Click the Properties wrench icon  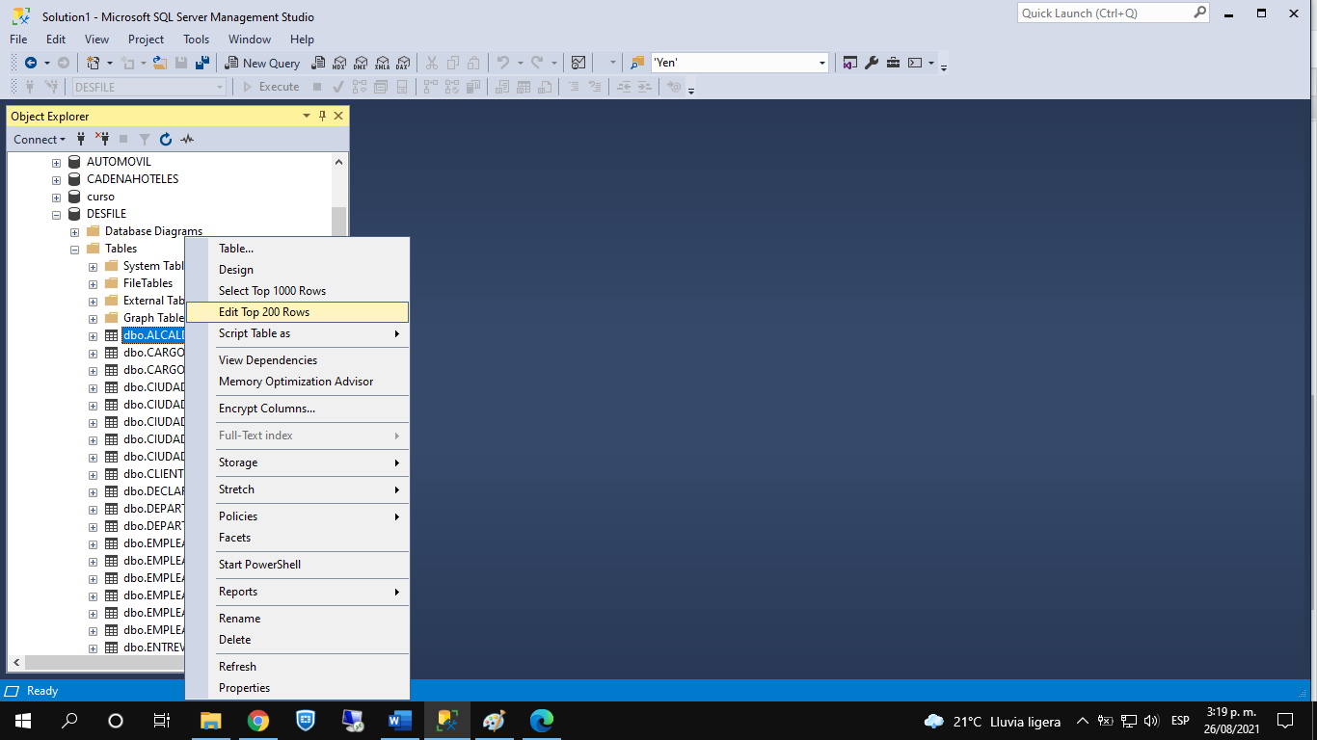872,63
